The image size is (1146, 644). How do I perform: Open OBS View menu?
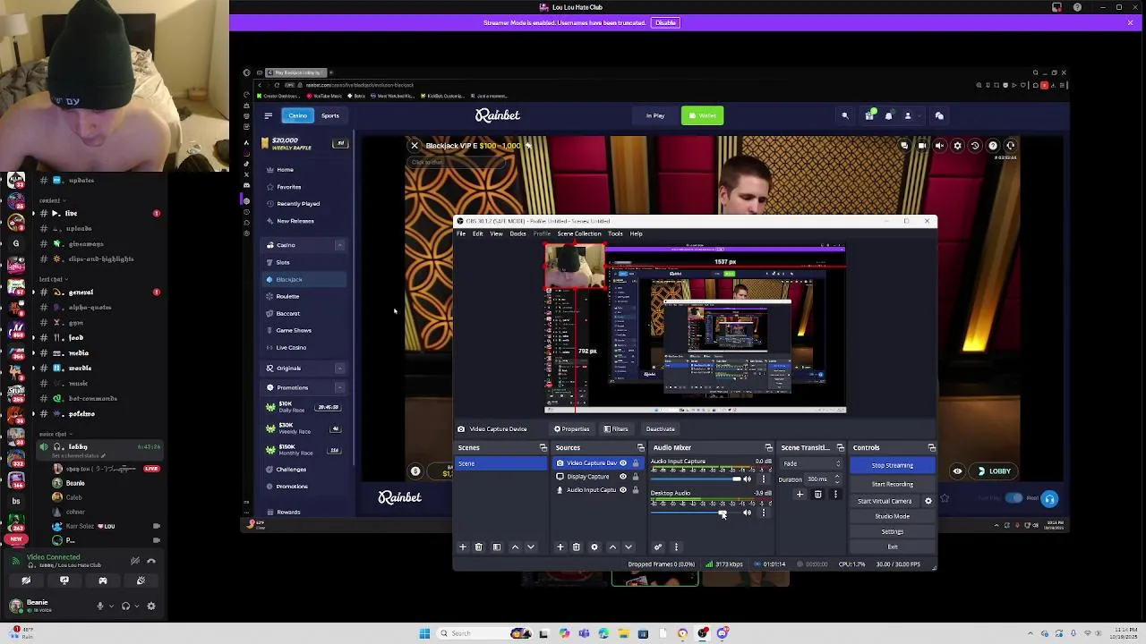(x=496, y=233)
